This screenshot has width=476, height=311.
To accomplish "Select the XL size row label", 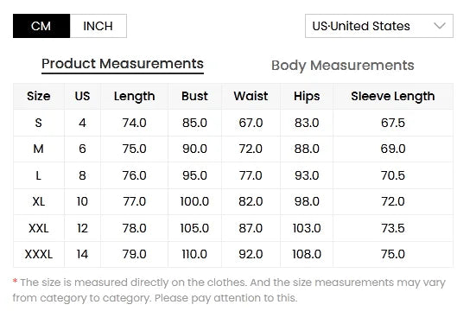I will click(x=39, y=201).
